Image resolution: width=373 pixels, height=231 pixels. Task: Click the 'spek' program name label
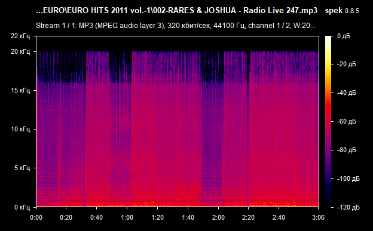[334, 11]
